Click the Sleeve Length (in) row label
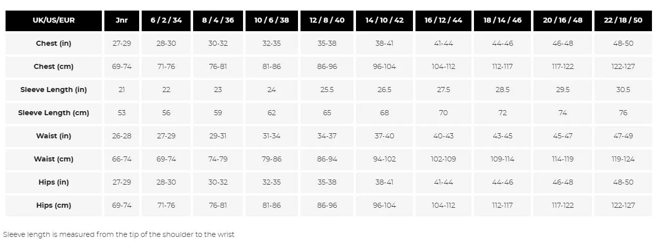 coord(53,90)
